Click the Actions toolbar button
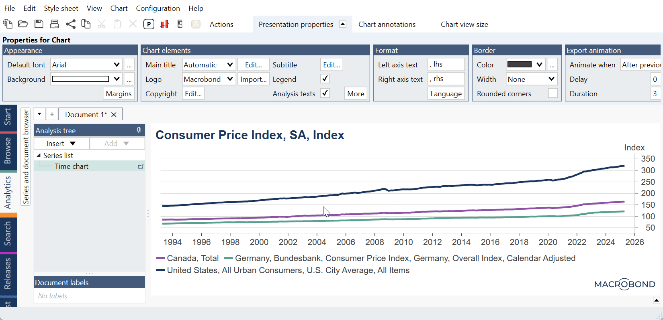663x320 pixels. coord(221,24)
